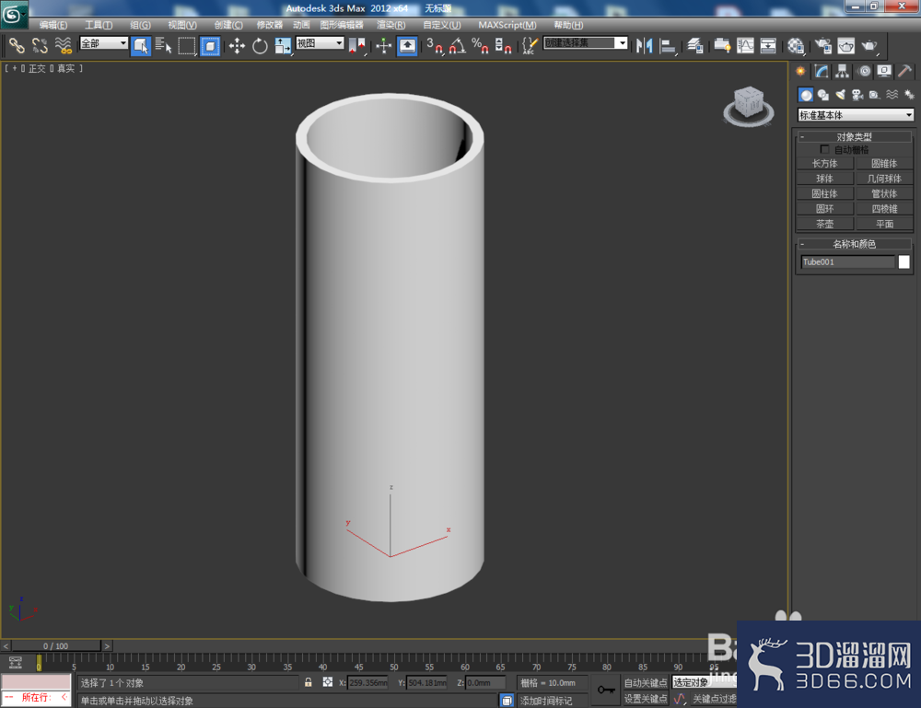
Task: Enable the 自动栅格 checkbox
Action: tap(824, 150)
